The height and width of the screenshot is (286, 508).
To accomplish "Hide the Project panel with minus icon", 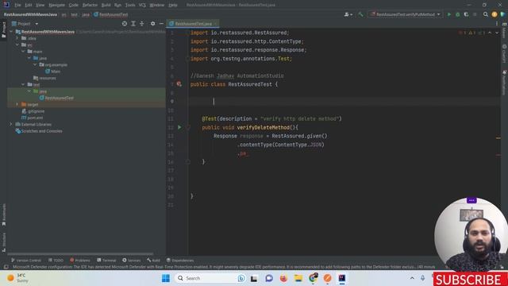I will click(161, 24).
